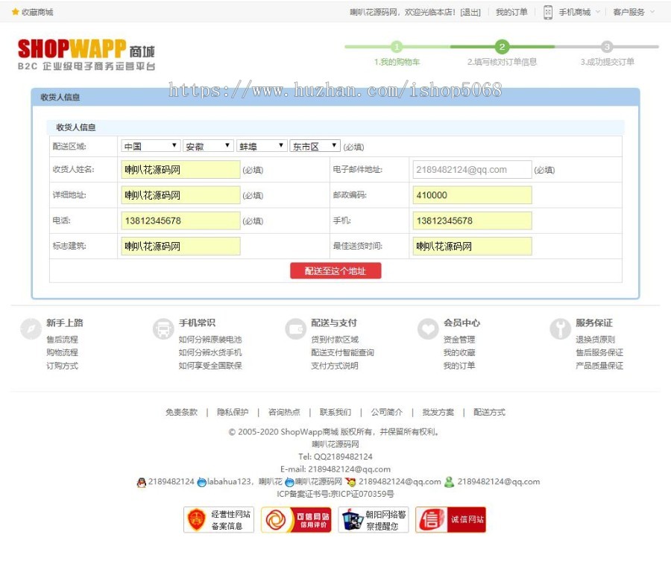The height and width of the screenshot is (578, 671).
Task: Open 退换货原则 link
Action: pyautogui.click(x=595, y=340)
